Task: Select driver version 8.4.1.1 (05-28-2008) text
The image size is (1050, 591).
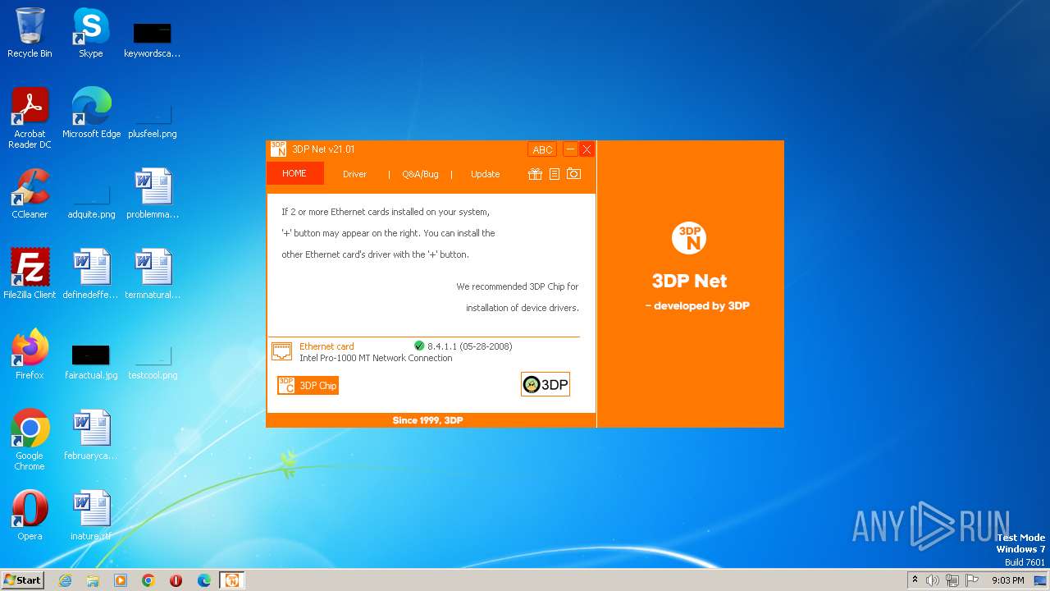Action: point(469,346)
